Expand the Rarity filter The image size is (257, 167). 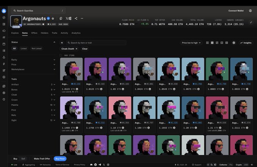coord(33,60)
